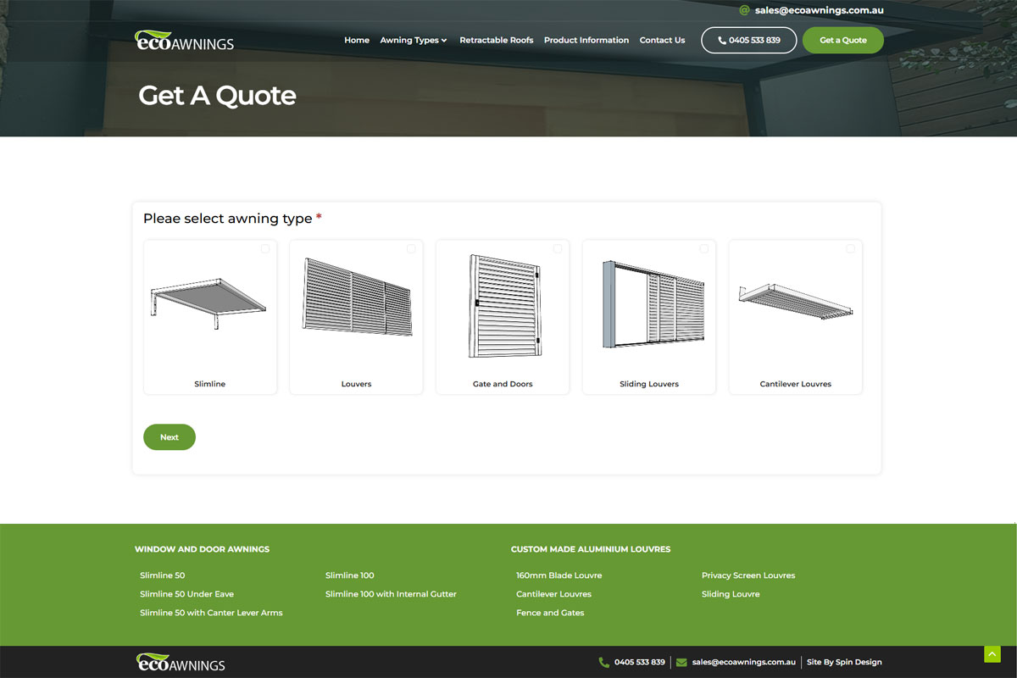Visit the Privacy Screen Louvres link

tap(747, 575)
